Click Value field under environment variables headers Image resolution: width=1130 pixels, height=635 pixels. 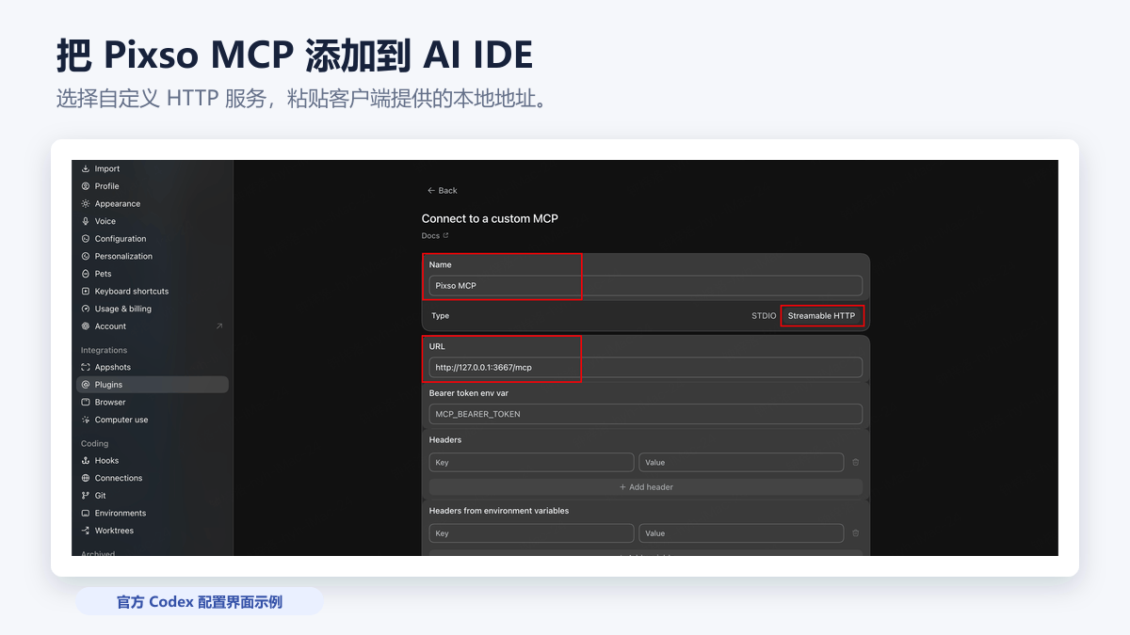(741, 533)
